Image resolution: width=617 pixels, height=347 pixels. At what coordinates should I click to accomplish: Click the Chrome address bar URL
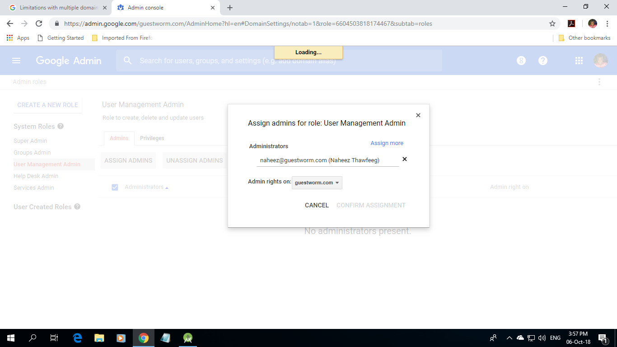(248, 23)
